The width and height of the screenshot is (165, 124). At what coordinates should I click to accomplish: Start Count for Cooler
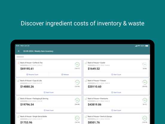click(x=116, y=75)
